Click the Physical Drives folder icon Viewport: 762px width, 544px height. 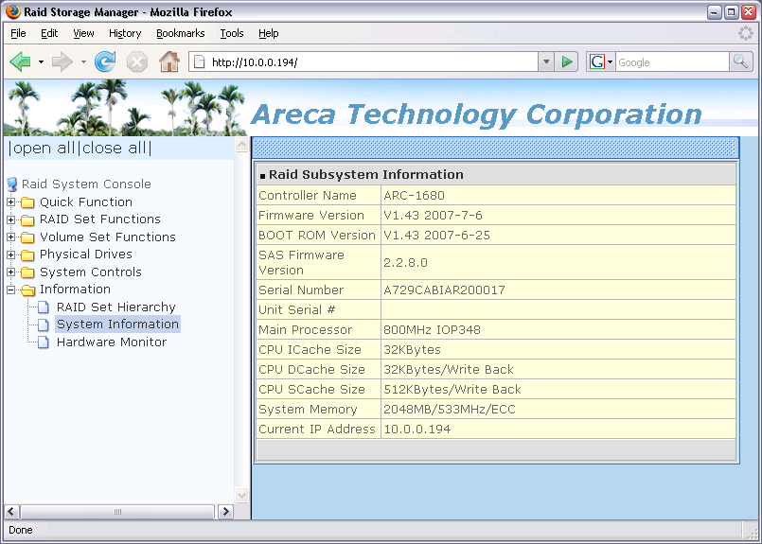coord(27,254)
